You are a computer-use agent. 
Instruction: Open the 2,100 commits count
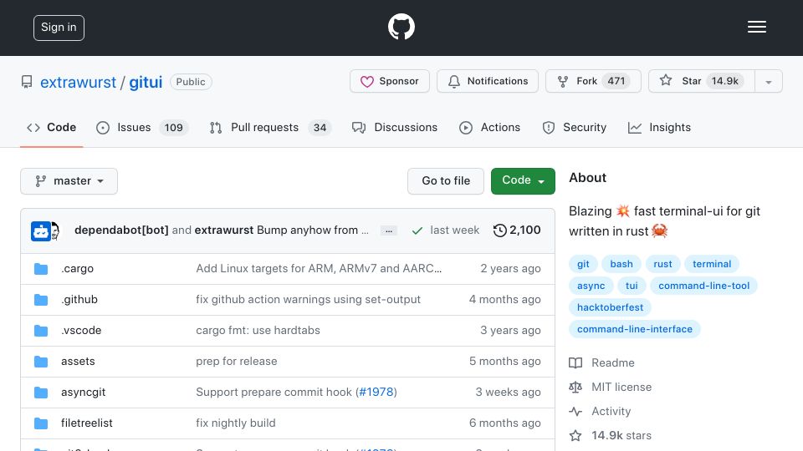[525, 231]
